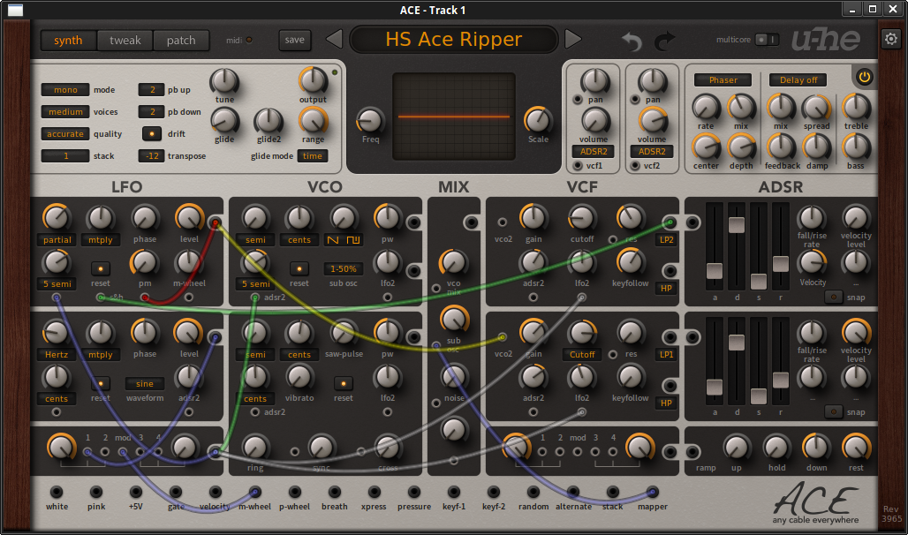The image size is (908, 535).
Task: Open the glide mode time selector
Action: pos(312,155)
